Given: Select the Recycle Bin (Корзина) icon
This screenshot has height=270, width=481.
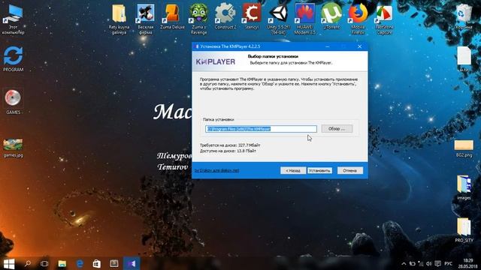Looking at the screenshot, I should pos(464,16).
